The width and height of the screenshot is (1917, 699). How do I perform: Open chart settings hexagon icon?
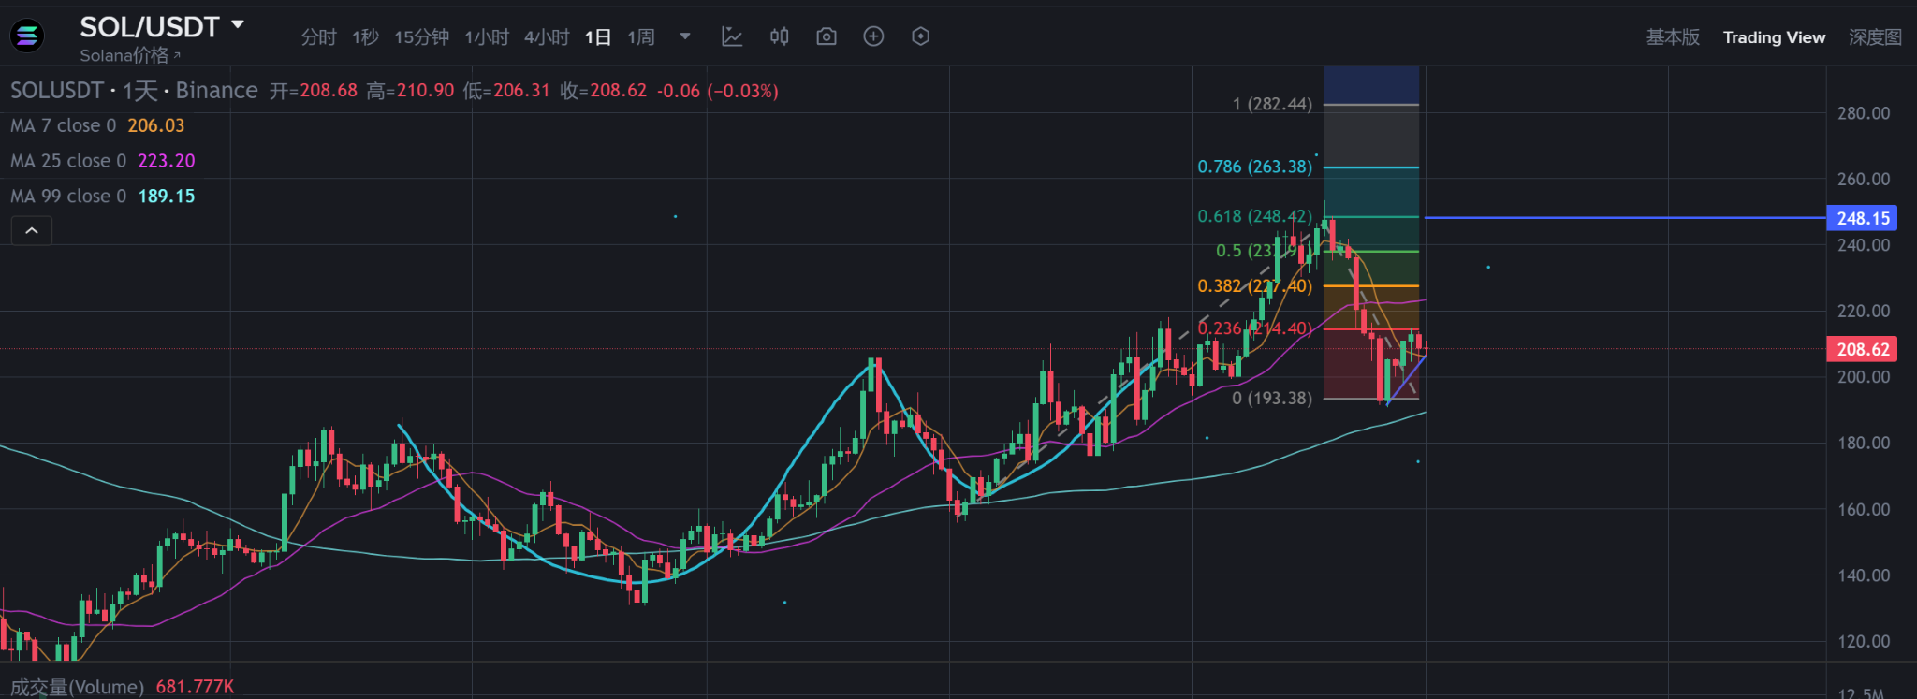tap(920, 36)
